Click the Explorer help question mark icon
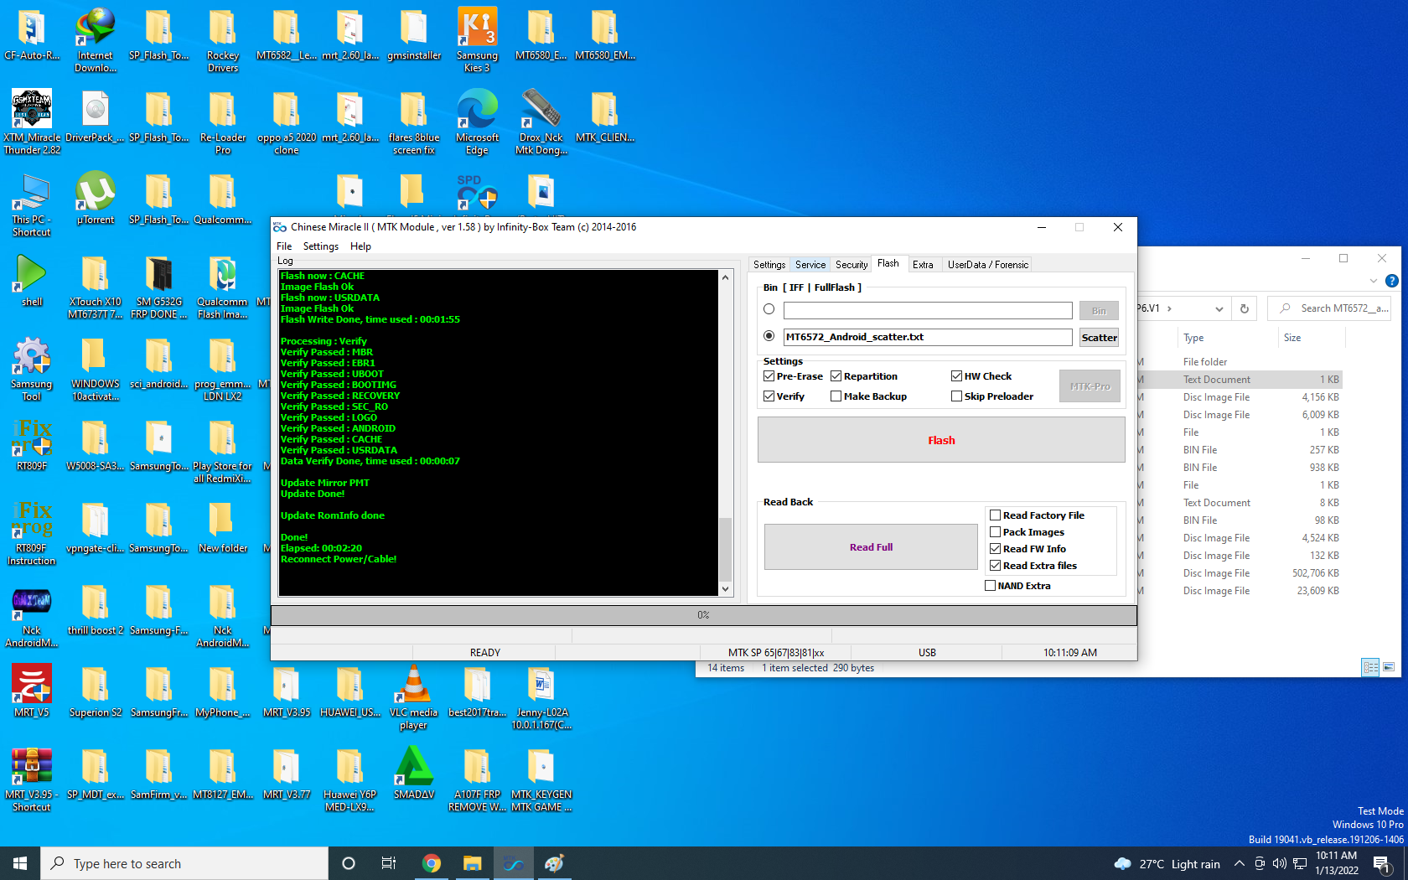Viewport: 1408px width, 880px height. [1392, 281]
